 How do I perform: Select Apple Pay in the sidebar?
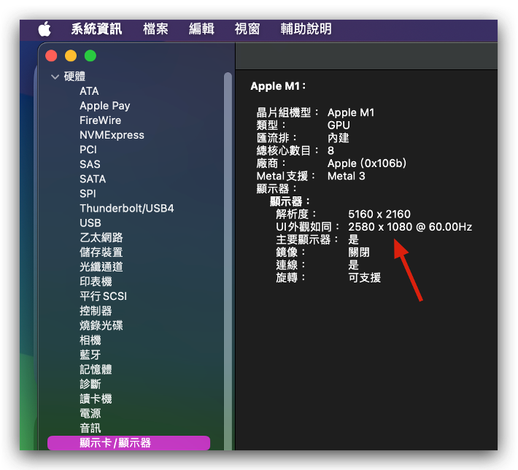point(105,106)
